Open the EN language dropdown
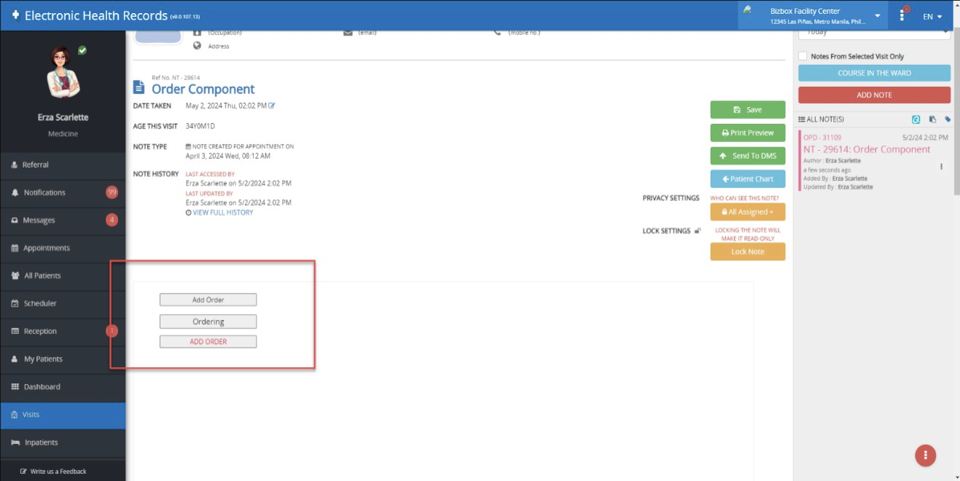960x481 pixels. pos(932,16)
